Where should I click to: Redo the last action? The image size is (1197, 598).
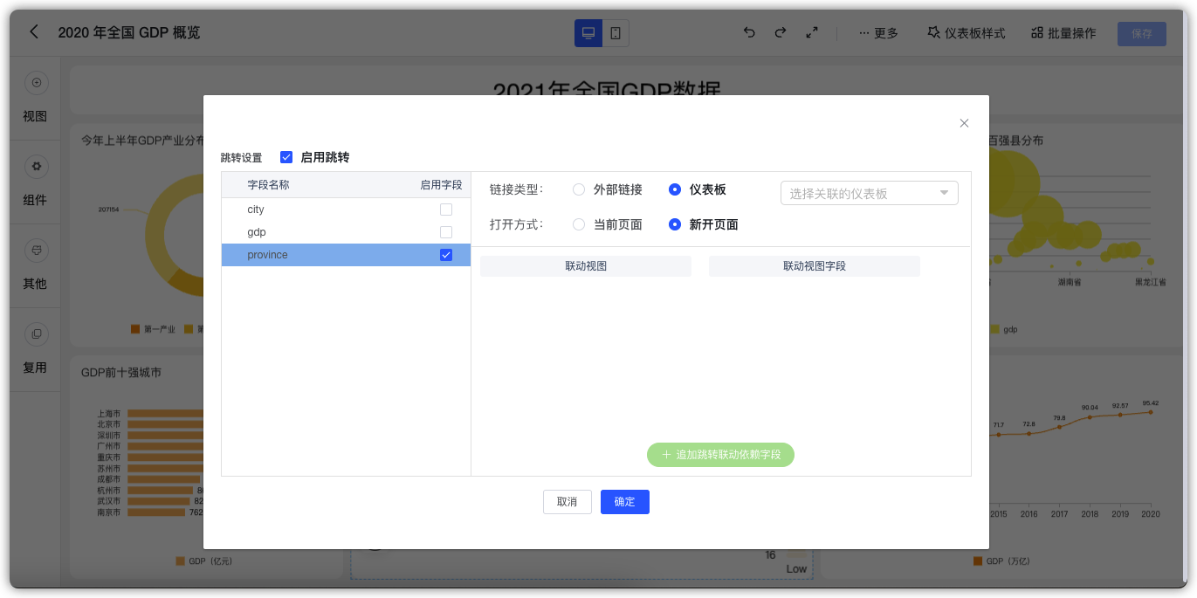pos(781,32)
